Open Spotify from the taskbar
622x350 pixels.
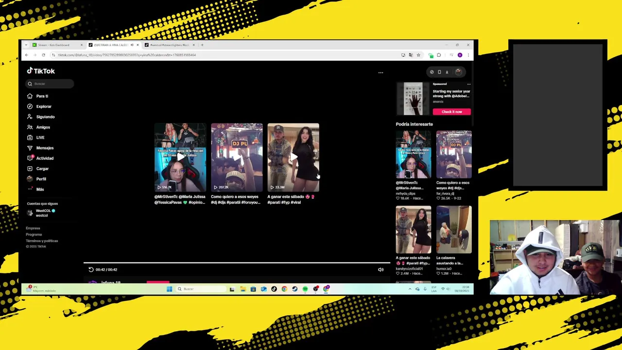[305, 289]
